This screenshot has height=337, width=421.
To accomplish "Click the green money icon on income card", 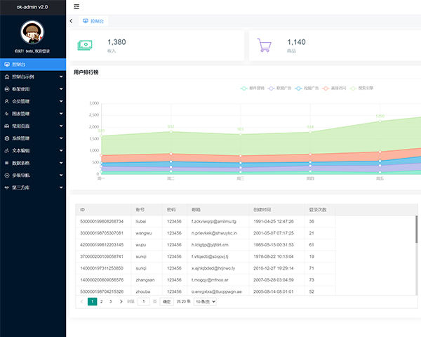I will click(85, 45).
